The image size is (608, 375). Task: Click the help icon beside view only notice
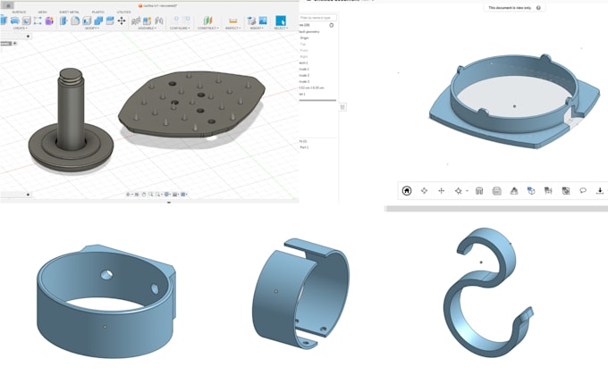point(538,8)
